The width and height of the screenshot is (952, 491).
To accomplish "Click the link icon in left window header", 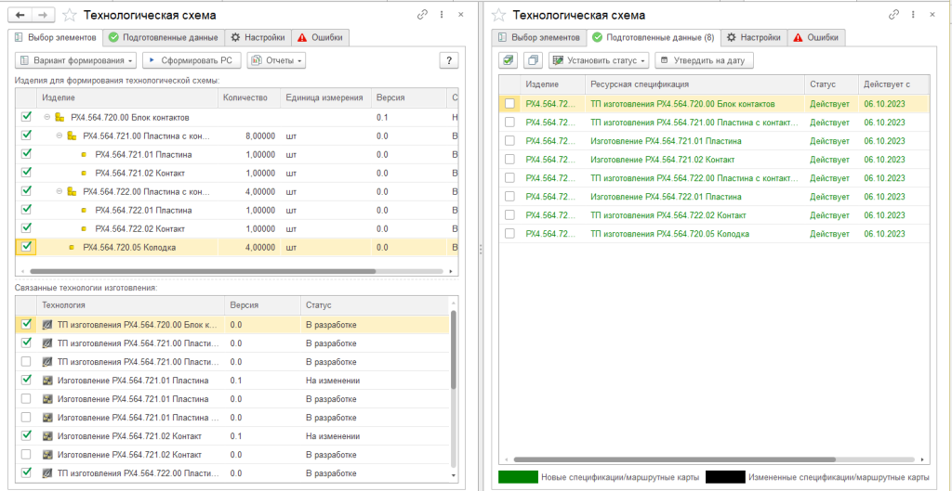I will [423, 15].
